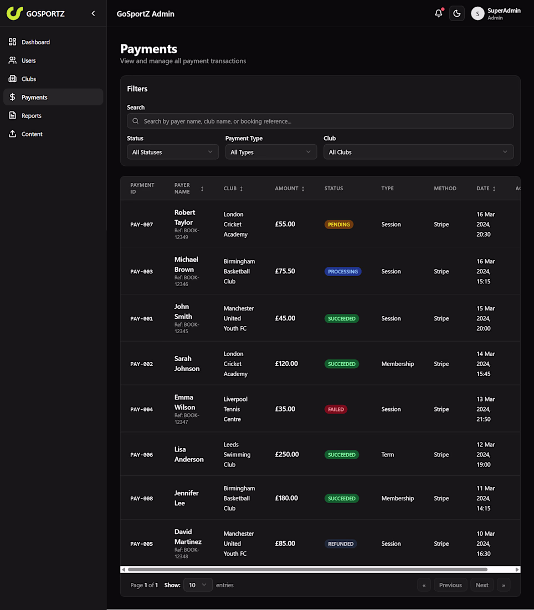Sort by Amount column arrows
The image size is (534, 610).
click(303, 189)
